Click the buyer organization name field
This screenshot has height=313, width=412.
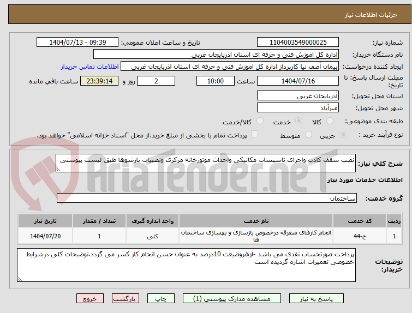point(216,55)
